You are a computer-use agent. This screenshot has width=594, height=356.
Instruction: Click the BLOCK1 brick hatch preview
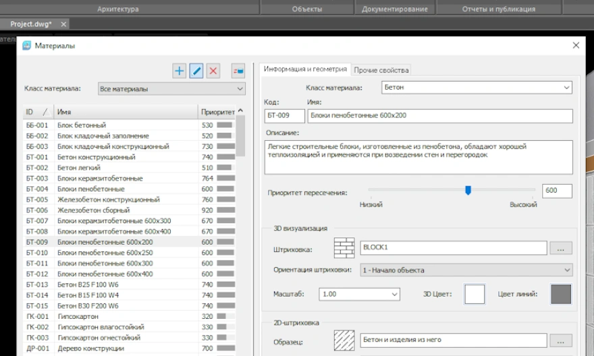pos(344,248)
